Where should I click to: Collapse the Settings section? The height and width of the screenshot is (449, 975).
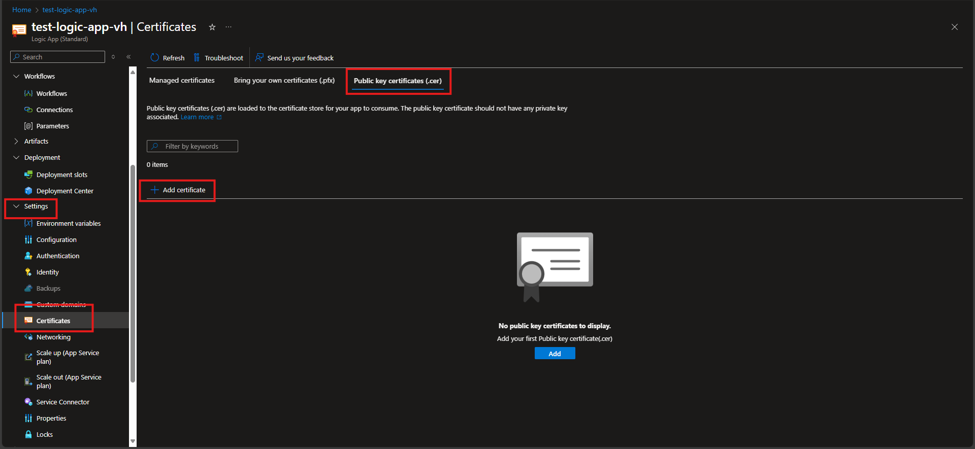point(16,206)
